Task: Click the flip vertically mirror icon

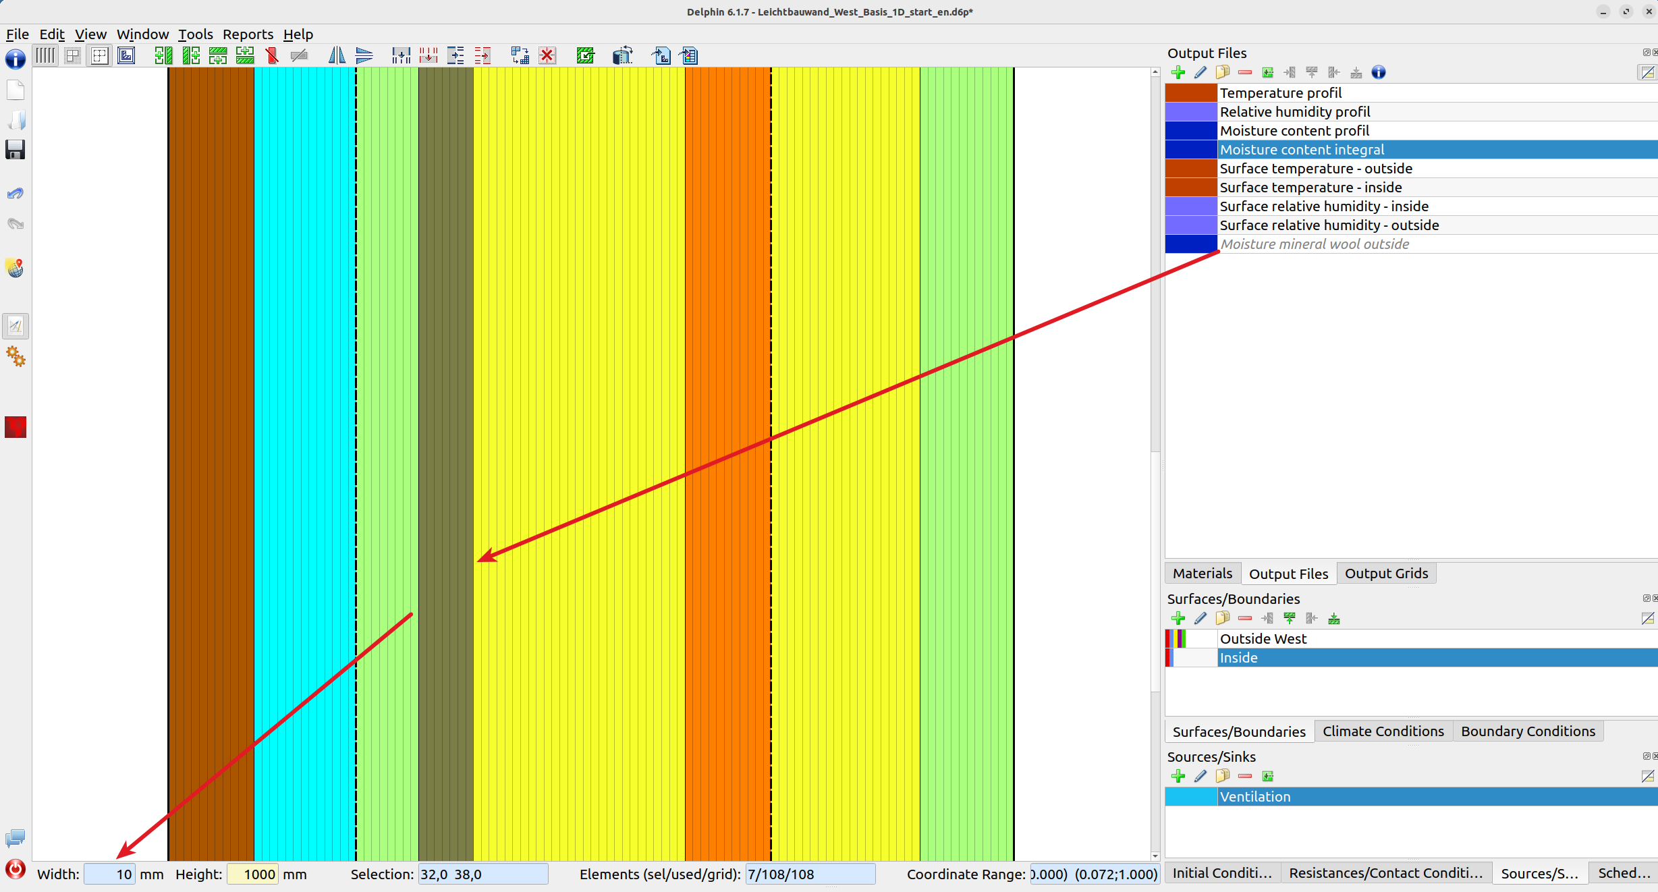Action: tap(364, 55)
